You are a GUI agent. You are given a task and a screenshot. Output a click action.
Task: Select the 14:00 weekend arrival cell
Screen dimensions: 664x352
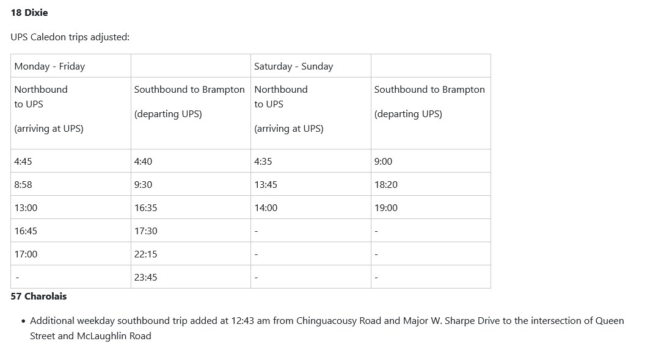[x=266, y=208]
